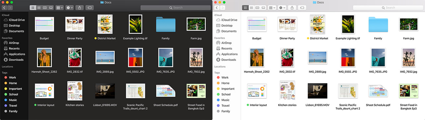
Task: Switch to list view in dark Finder window
Action: pos(39,8)
